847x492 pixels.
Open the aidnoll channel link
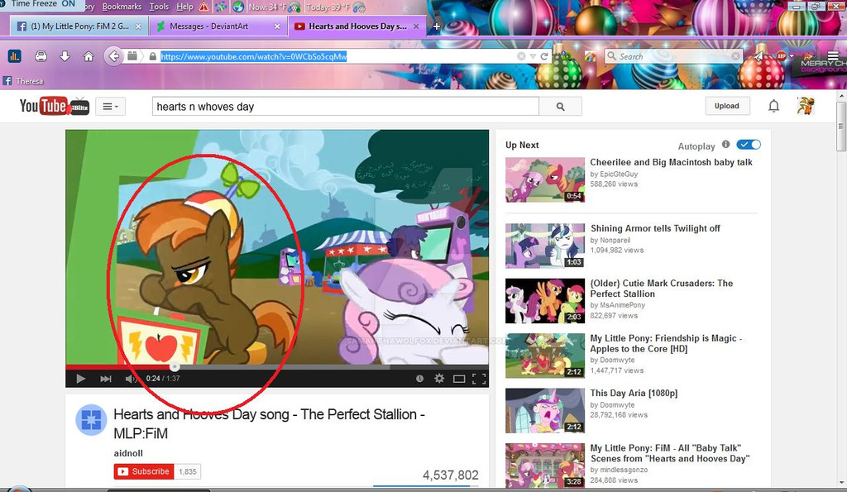(x=128, y=453)
